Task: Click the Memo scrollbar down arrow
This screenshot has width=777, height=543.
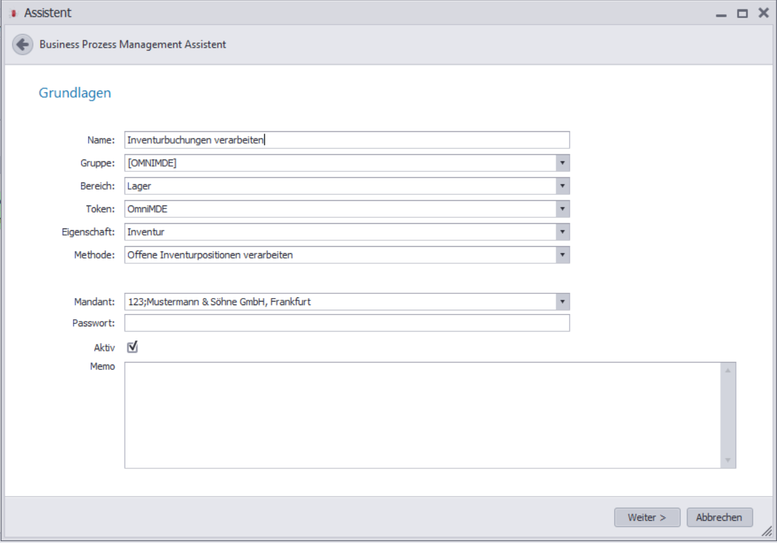Action: pyautogui.click(x=728, y=461)
